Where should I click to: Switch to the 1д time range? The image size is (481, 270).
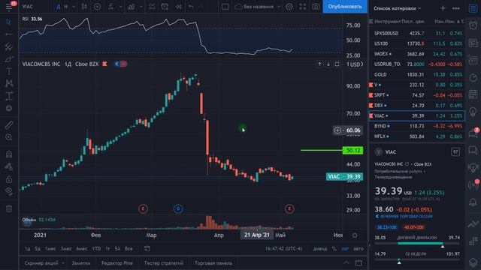[x=28, y=248]
